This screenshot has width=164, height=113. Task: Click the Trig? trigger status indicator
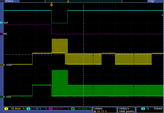pos(151,1)
